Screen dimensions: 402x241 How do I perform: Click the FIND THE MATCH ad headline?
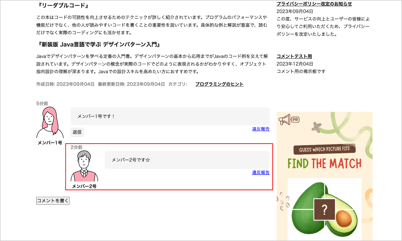pos(324,163)
